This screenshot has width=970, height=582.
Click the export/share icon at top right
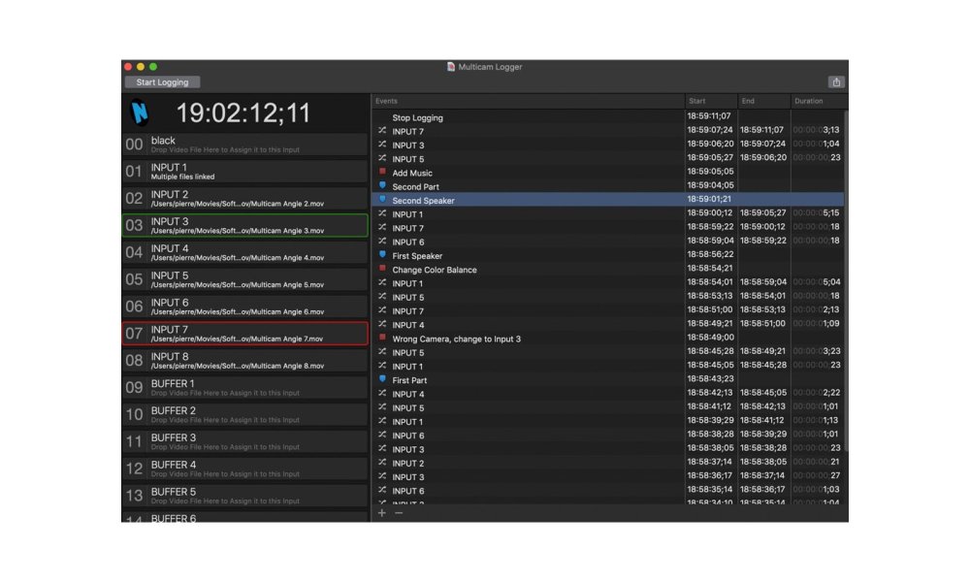836,82
